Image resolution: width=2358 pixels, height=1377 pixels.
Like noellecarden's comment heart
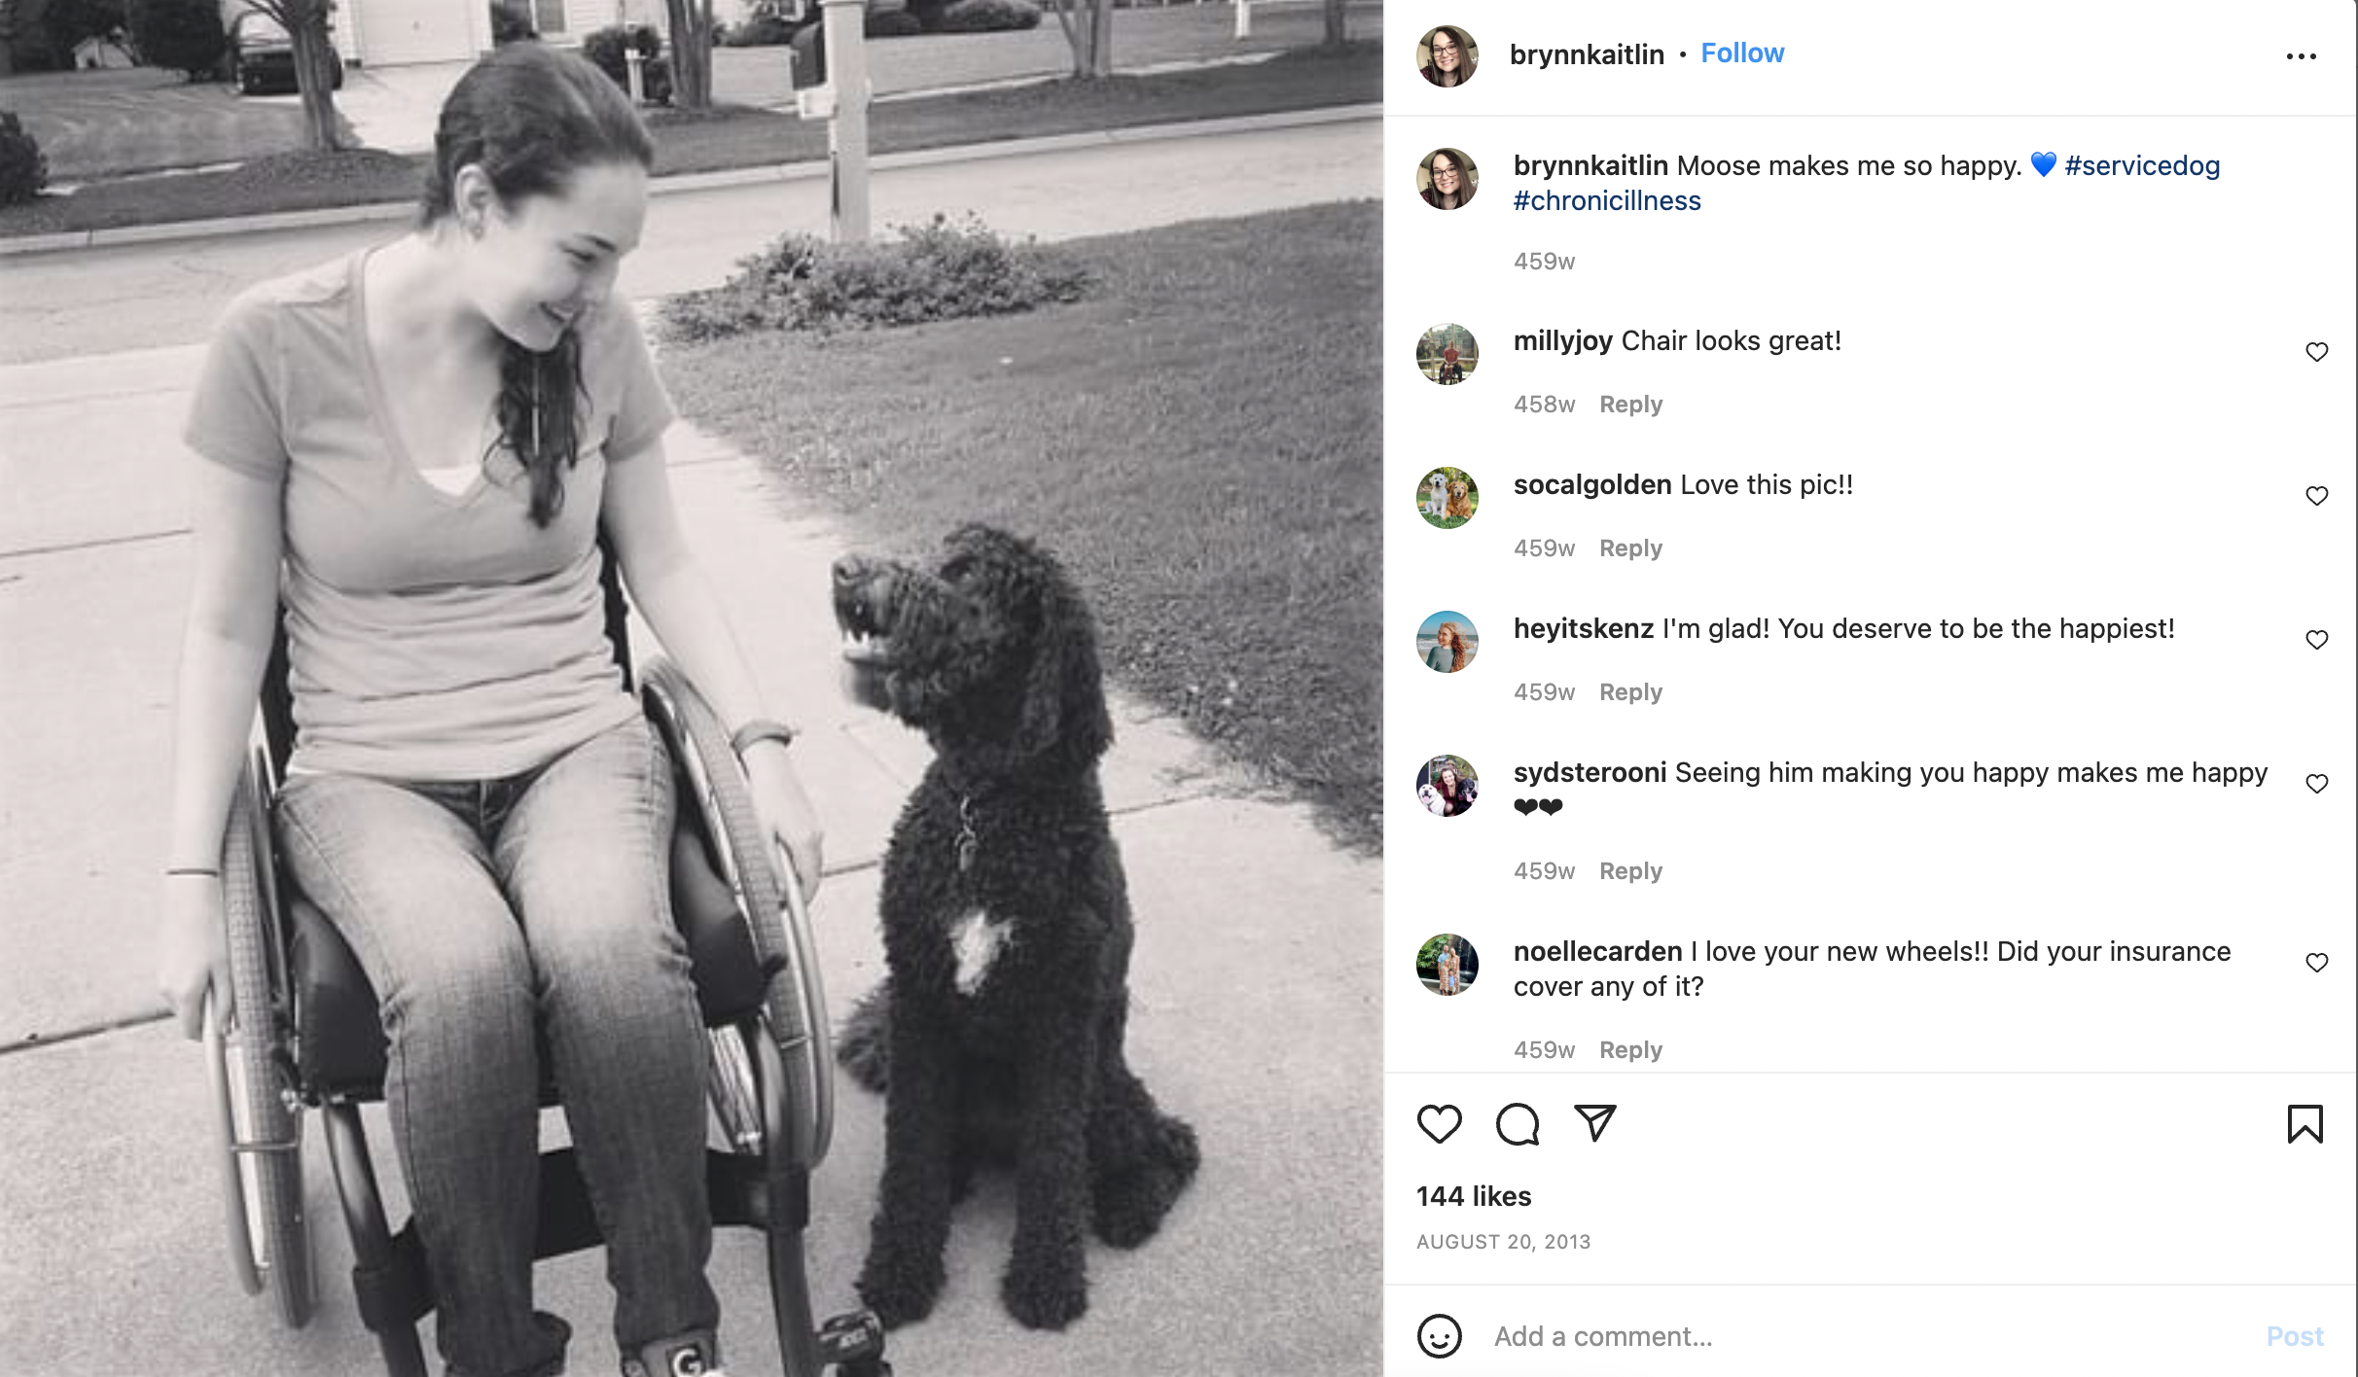[x=2317, y=963]
